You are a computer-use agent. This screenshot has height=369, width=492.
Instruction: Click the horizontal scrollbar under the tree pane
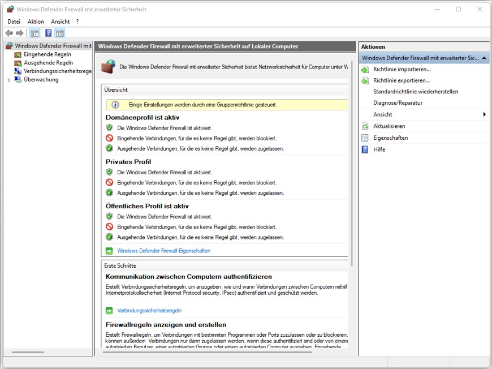(x=28, y=352)
